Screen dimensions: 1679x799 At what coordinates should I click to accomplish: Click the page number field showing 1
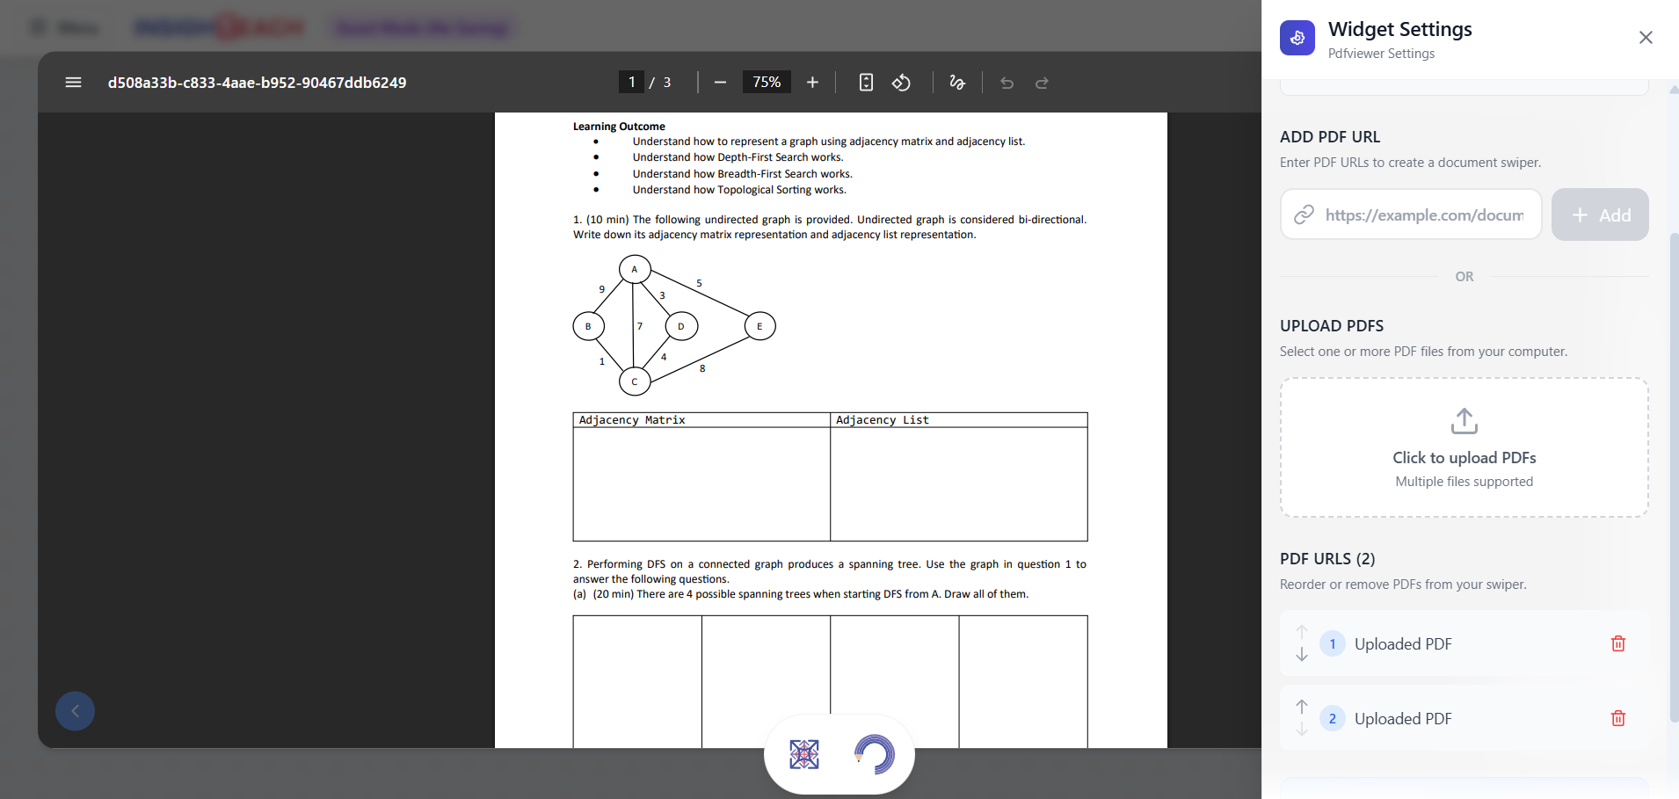click(631, 83)
